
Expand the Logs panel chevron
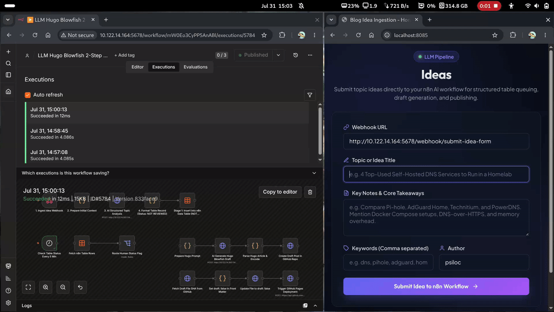tap(316, 305)
